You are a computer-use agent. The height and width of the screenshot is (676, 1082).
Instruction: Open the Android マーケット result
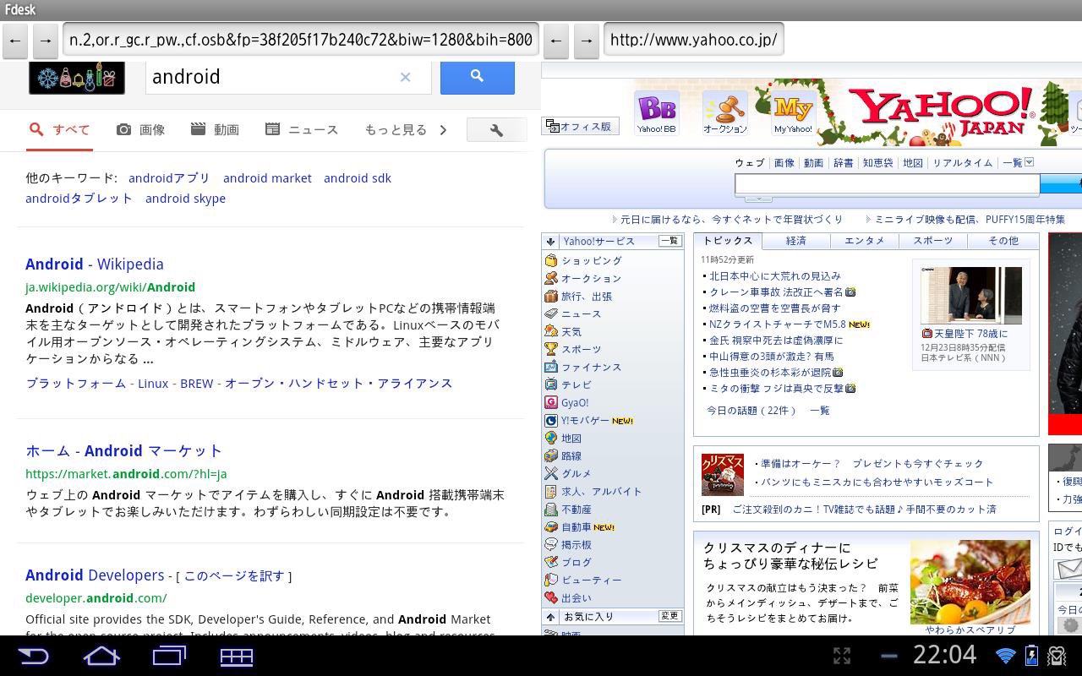(x=123, y=451)
